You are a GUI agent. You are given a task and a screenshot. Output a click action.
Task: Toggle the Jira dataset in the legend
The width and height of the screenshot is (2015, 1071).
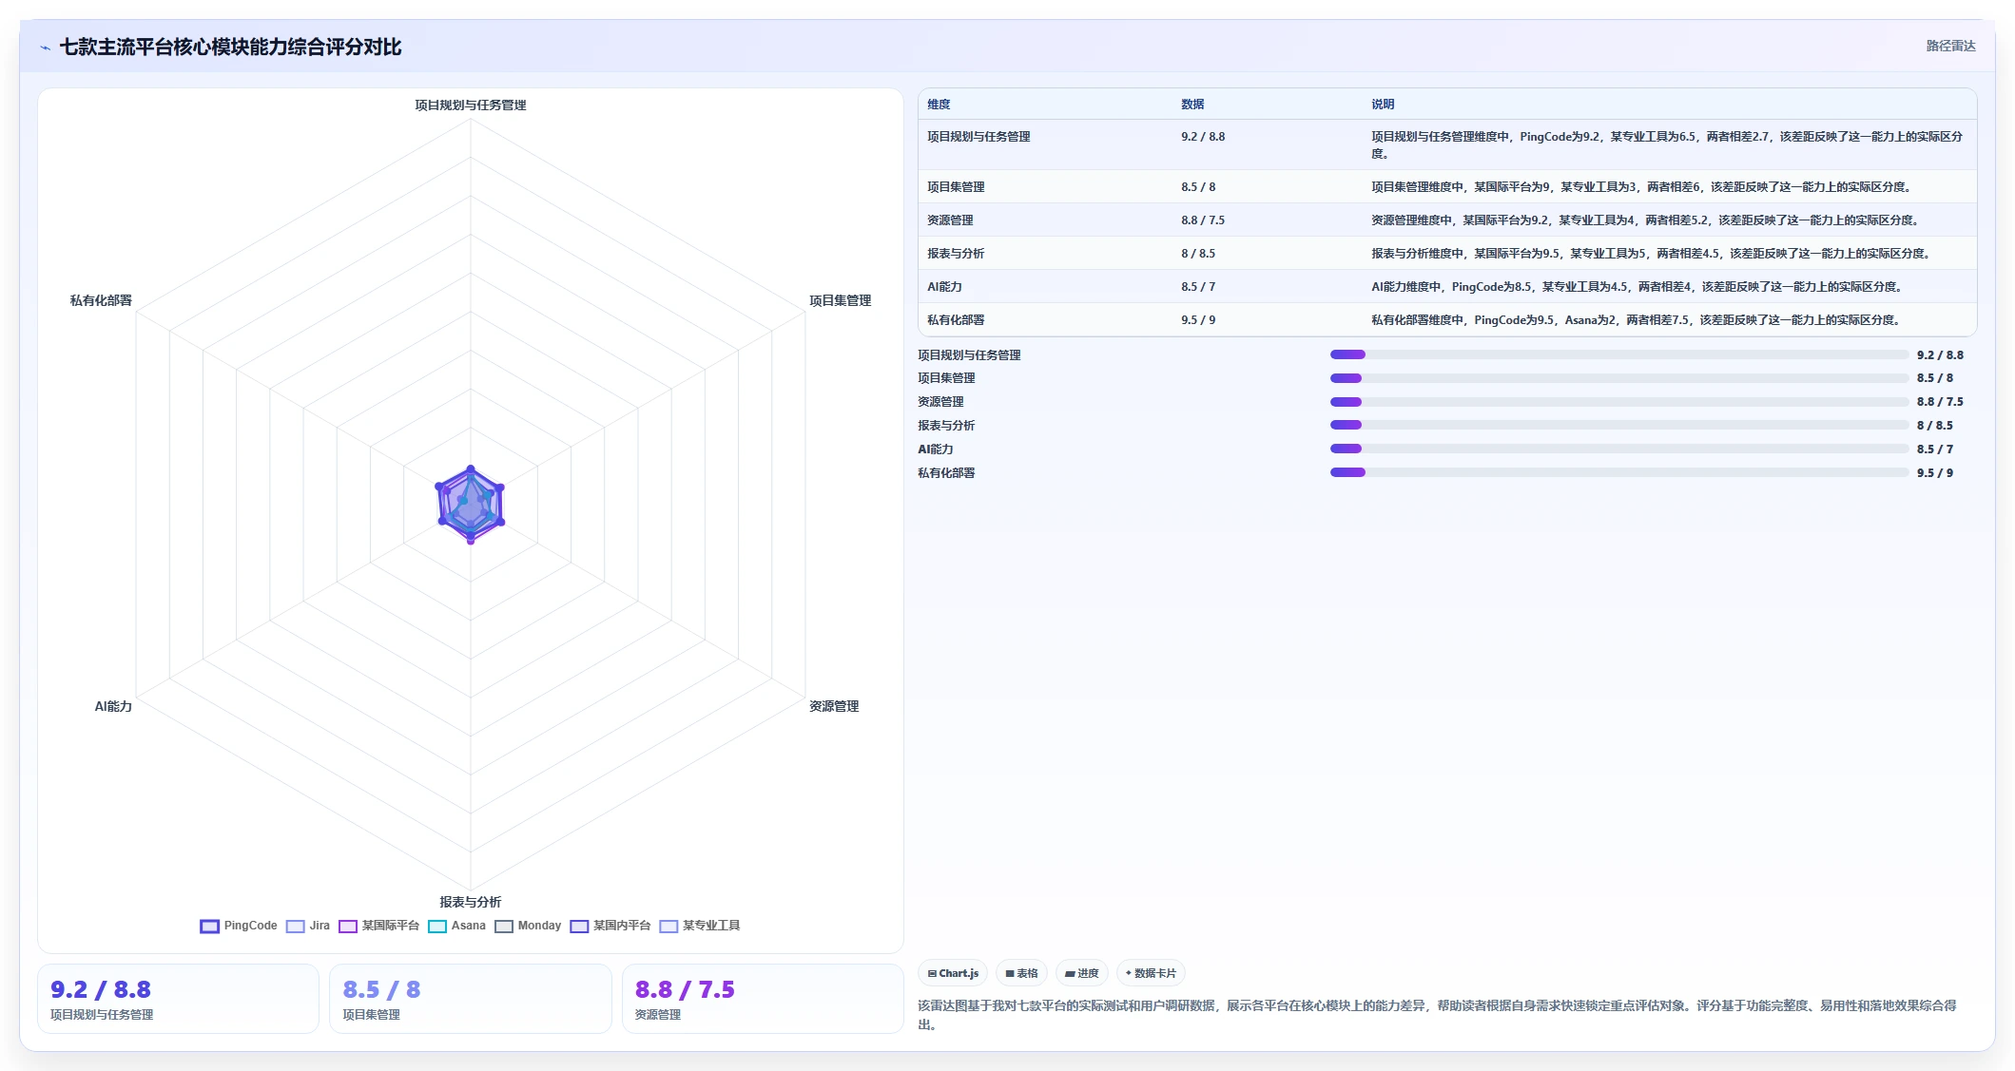point(308,926)
